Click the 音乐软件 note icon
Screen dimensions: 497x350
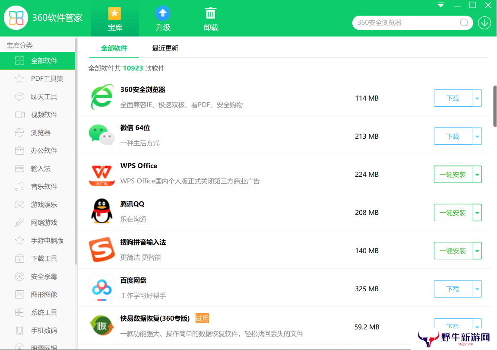(19, 187)
